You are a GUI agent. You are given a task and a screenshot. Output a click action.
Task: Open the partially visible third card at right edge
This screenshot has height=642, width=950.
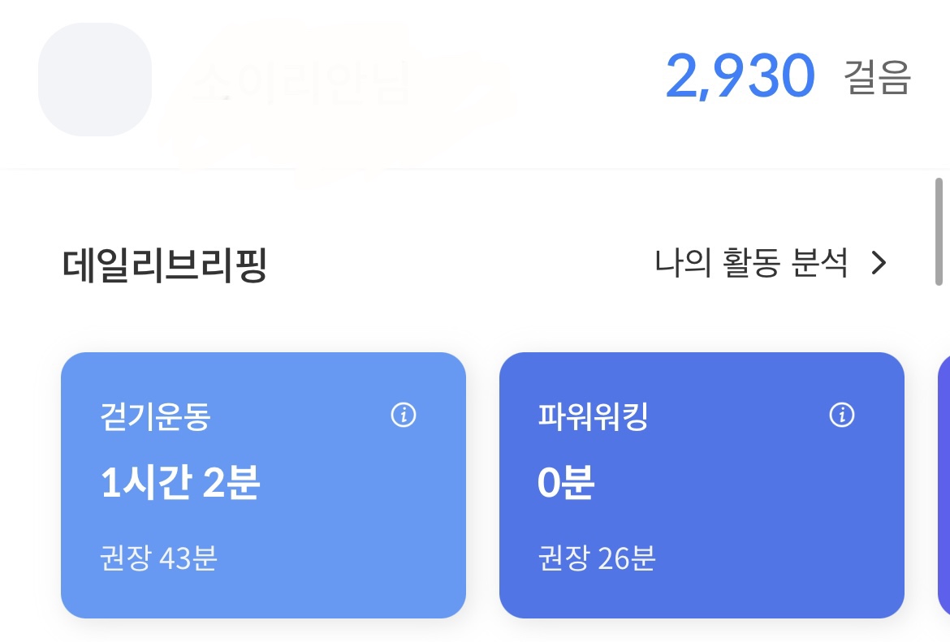944,485
